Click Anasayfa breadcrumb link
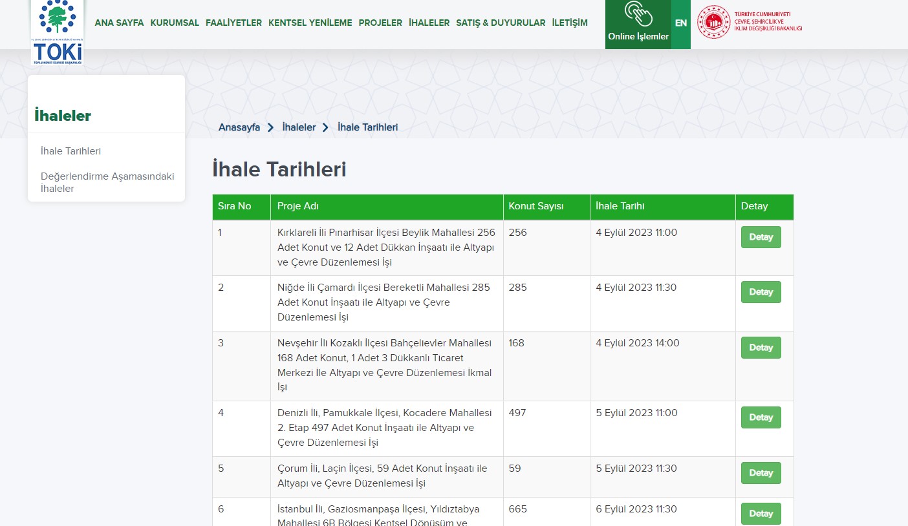The image size is (908, 526). point(239,127)
